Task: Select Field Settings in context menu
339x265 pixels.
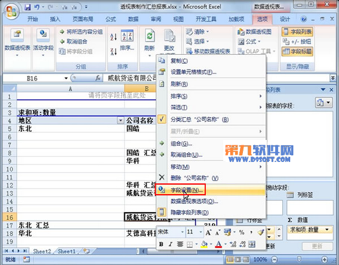Action: pyautogui.click(x=211, y=190)
